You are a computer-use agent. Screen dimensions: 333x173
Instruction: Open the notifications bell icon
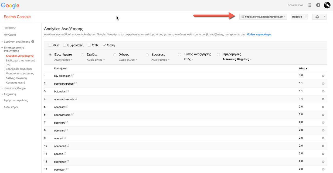click(318, 5)
